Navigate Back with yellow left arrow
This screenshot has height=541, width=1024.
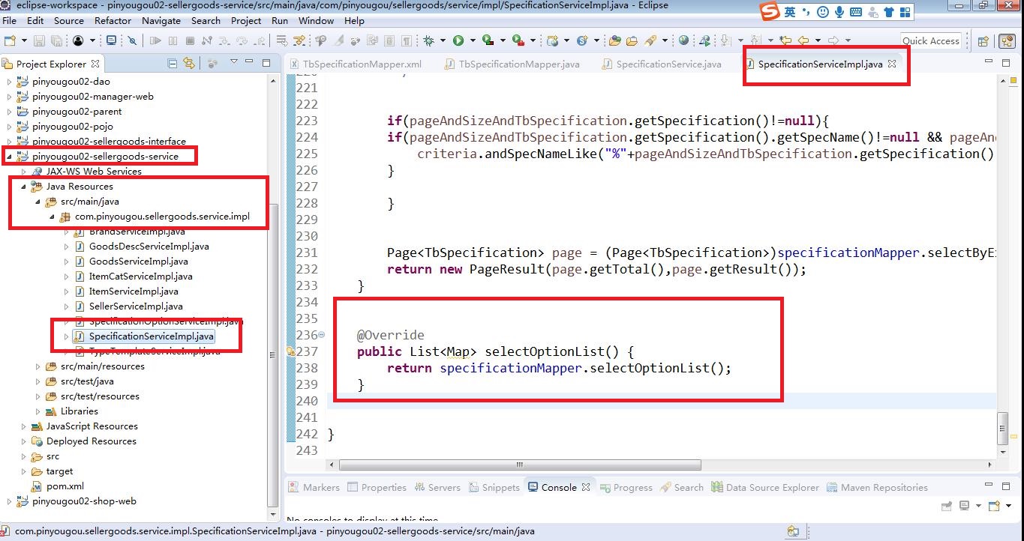tap(803, 40)
